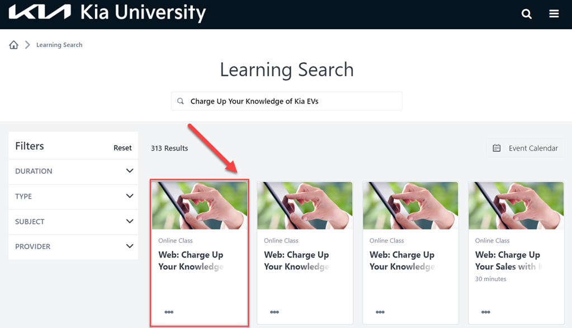Expand the PROVIDER filter

click(x=73, y=246)
